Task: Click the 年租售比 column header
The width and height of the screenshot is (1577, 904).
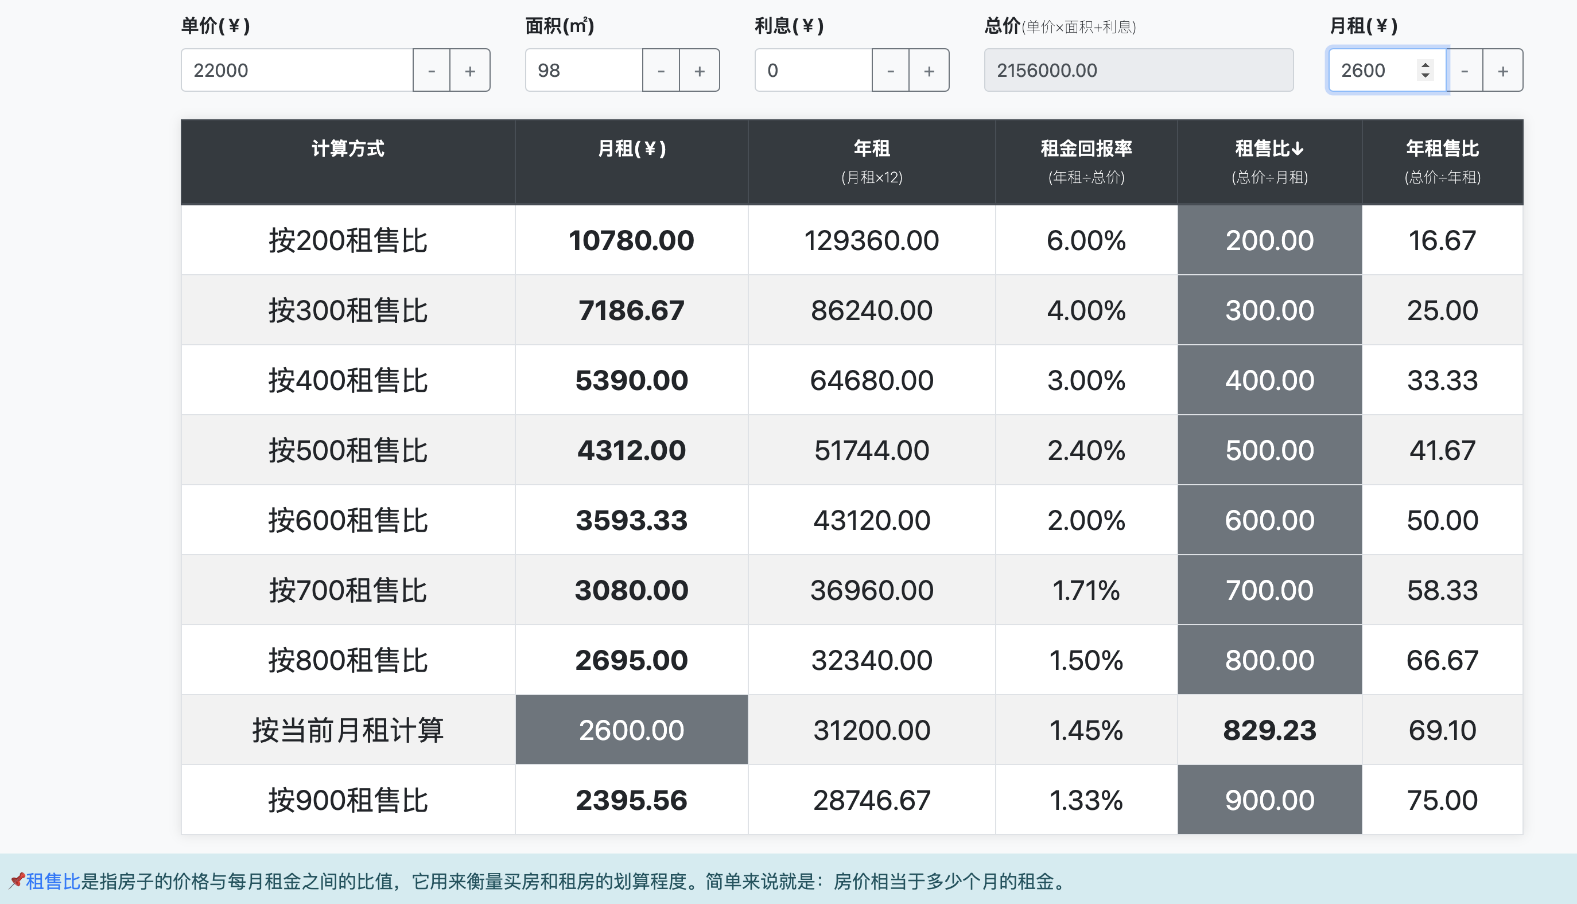Action: point(1442,149)
